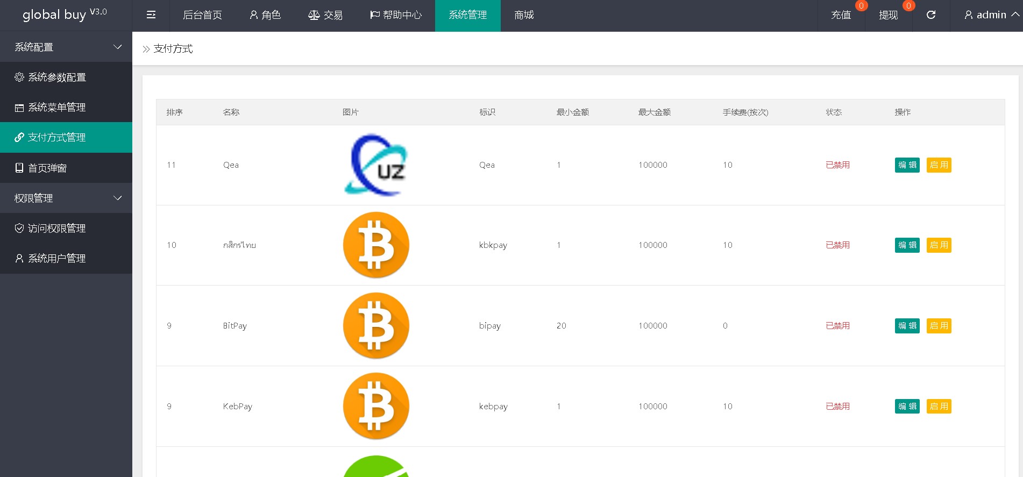Screen dimensions: 1023x477
Task: Select 支付方式管理 link icon item
Action: (x=57, y=138)
